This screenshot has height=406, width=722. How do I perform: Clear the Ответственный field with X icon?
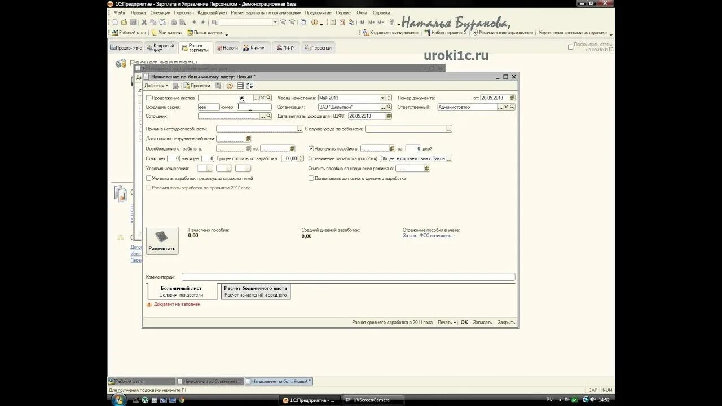point(506,107)
